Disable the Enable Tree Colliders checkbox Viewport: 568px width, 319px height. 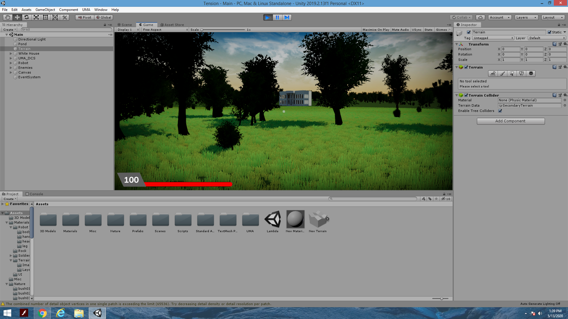tap(500, 111)
